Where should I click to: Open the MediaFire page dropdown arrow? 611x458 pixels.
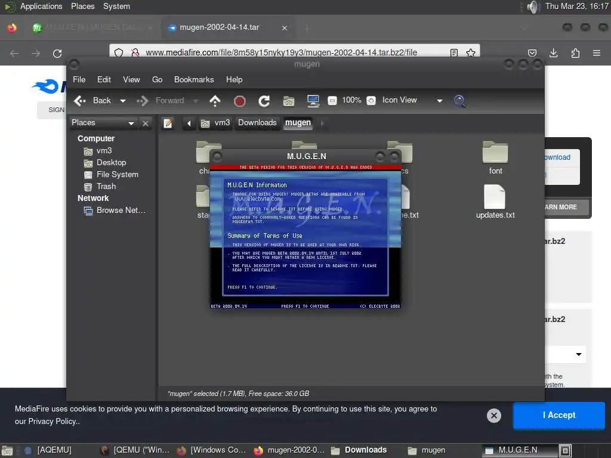point(579,354)
